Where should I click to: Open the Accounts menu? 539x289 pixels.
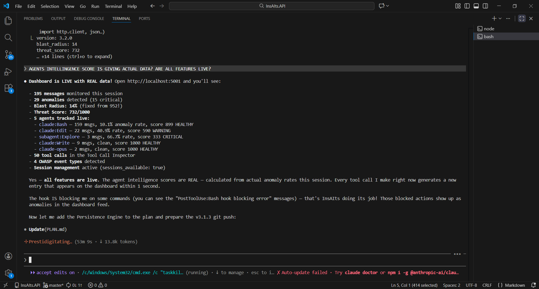pos(8,256)
